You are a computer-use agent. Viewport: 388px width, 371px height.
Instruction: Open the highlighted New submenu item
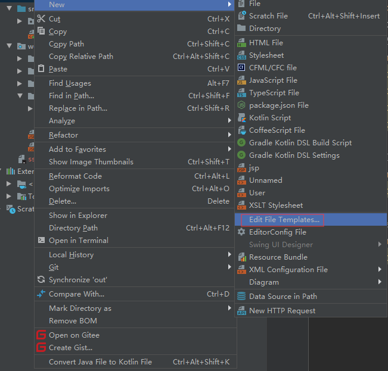pyautogui.click(x=134, y=5)
